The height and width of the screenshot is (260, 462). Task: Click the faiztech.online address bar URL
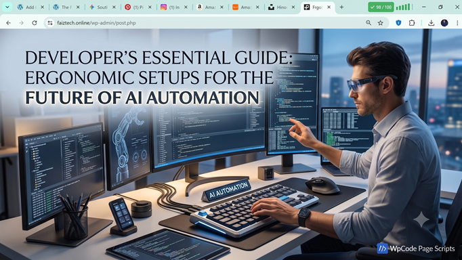click(x=96, y=23)
